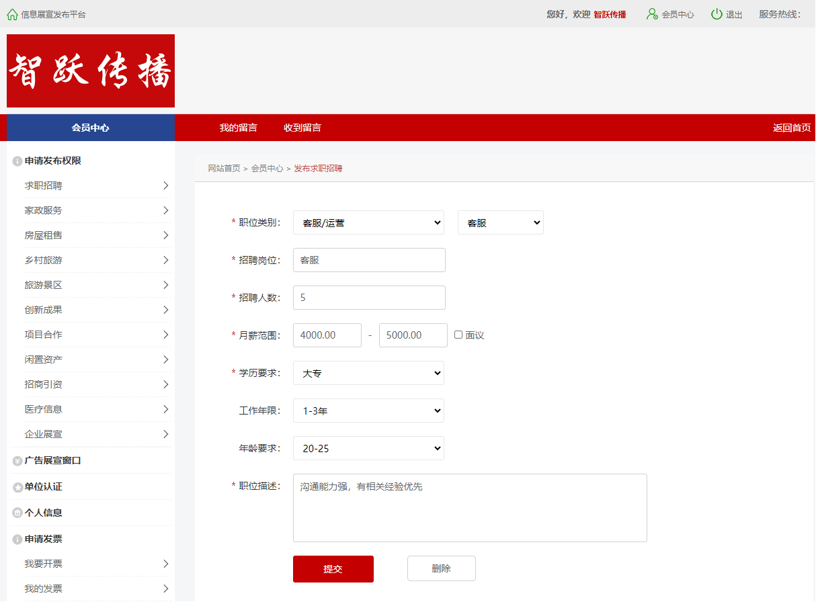Click the red 提交 submit button
This screenshot has height=602, width=816.
coord(333,569)
